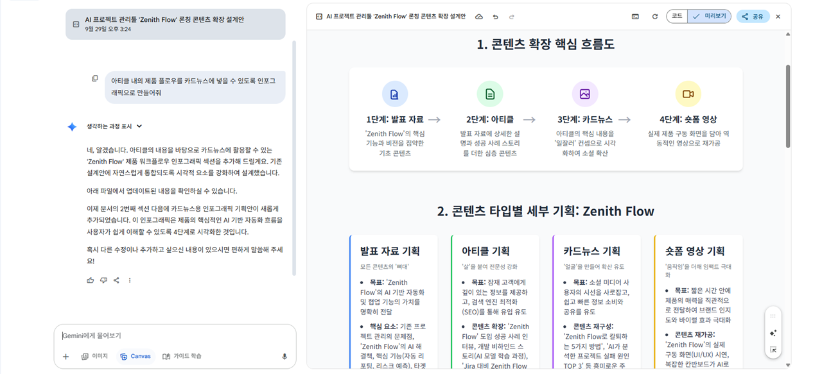
Task: Select the 가이드 학습 tool option
Action: pyautogui.click(x=182, y=357)
